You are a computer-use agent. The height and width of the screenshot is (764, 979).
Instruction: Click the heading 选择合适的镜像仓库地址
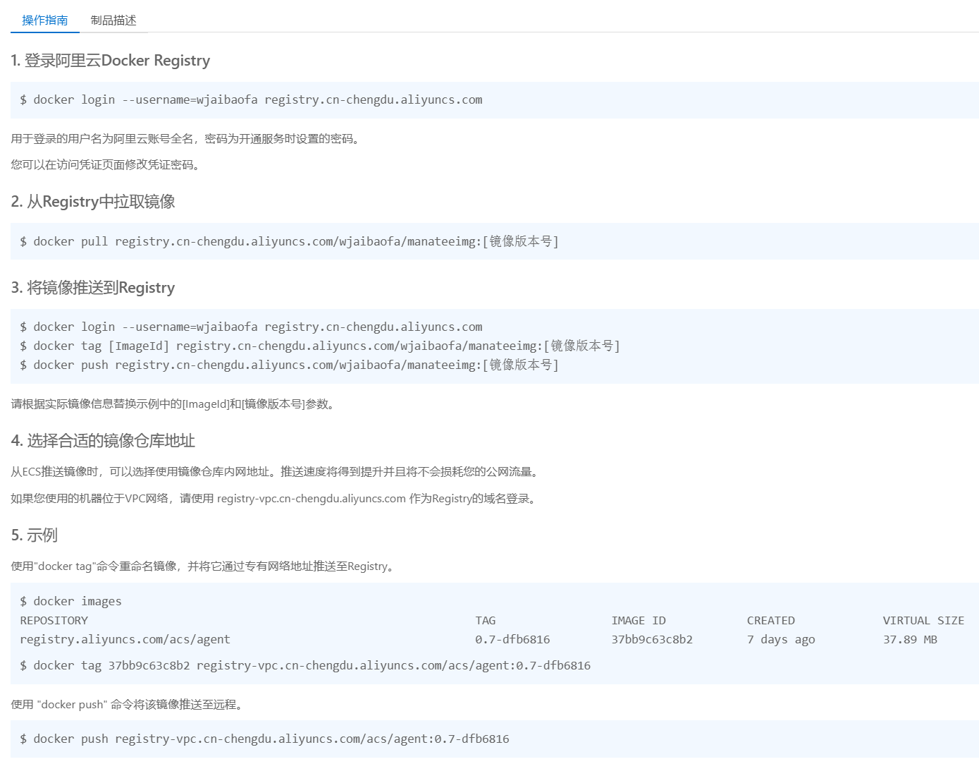(x=103, y=441)
